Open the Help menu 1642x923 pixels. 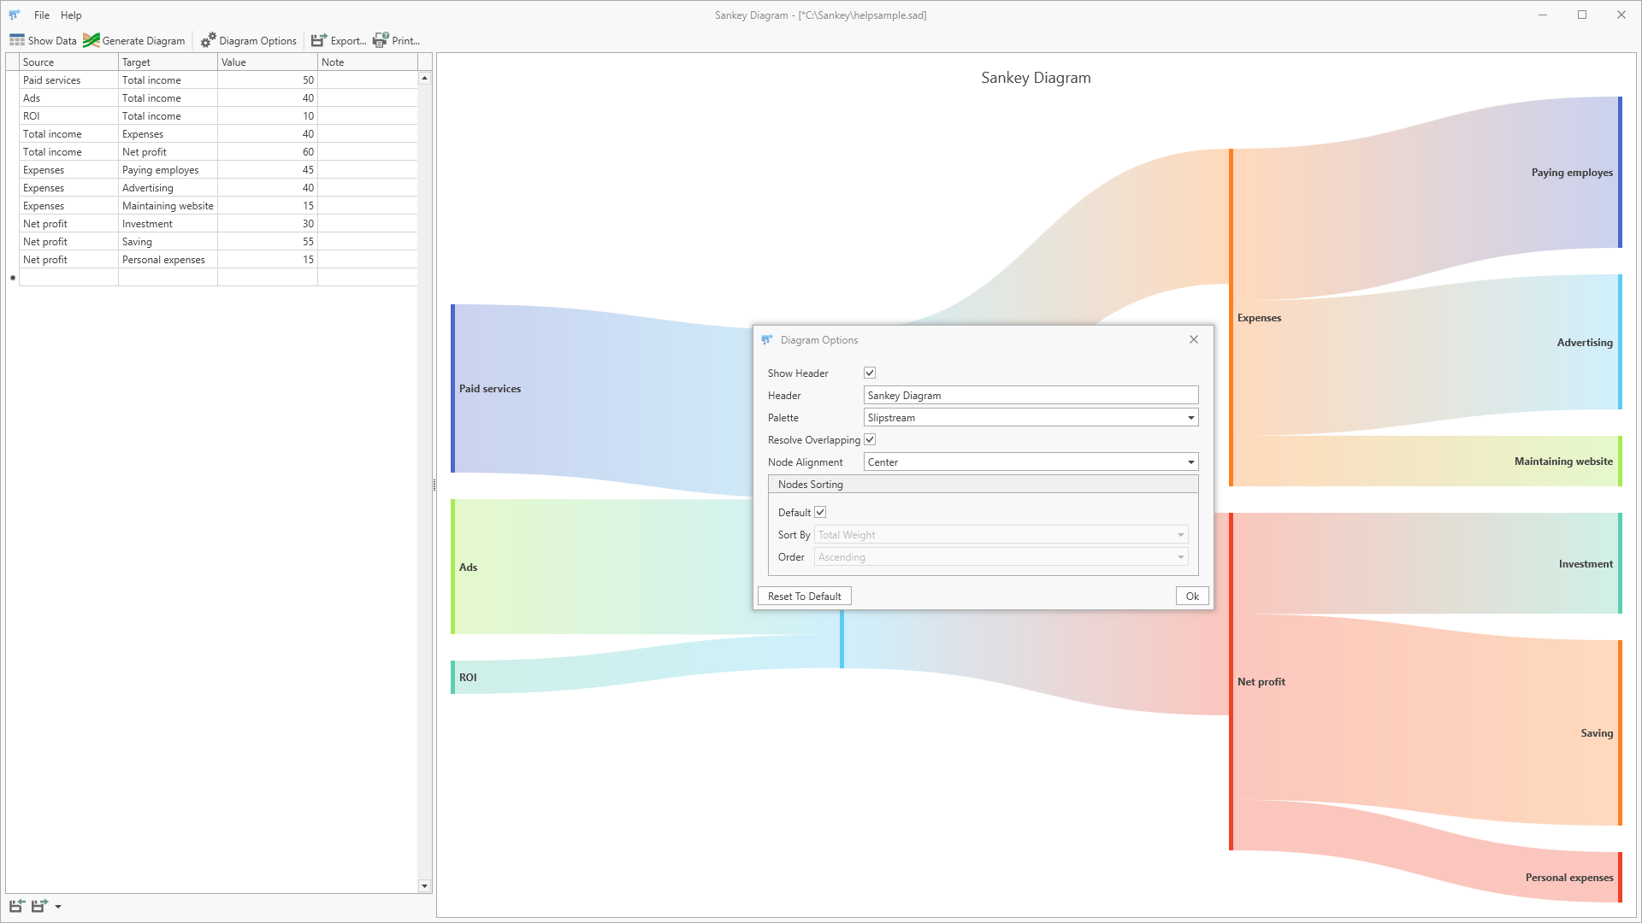[71, 15]
